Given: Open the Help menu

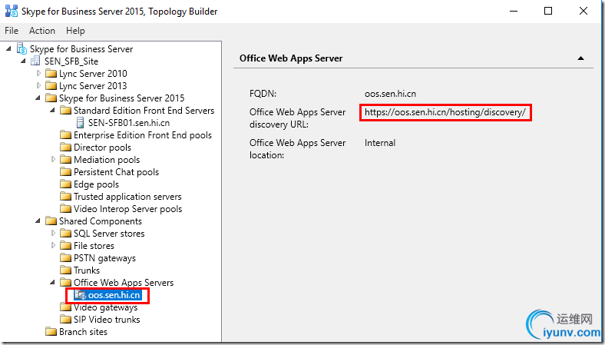Looking at the screenshot, I should click(x=75, y=31).
